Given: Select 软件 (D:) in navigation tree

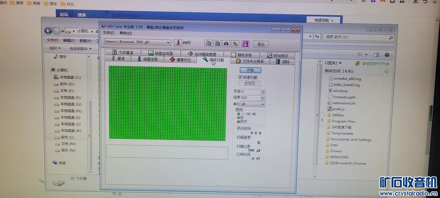Looking at the screenshot, I should pyautogui.click(x=64, y=84).
